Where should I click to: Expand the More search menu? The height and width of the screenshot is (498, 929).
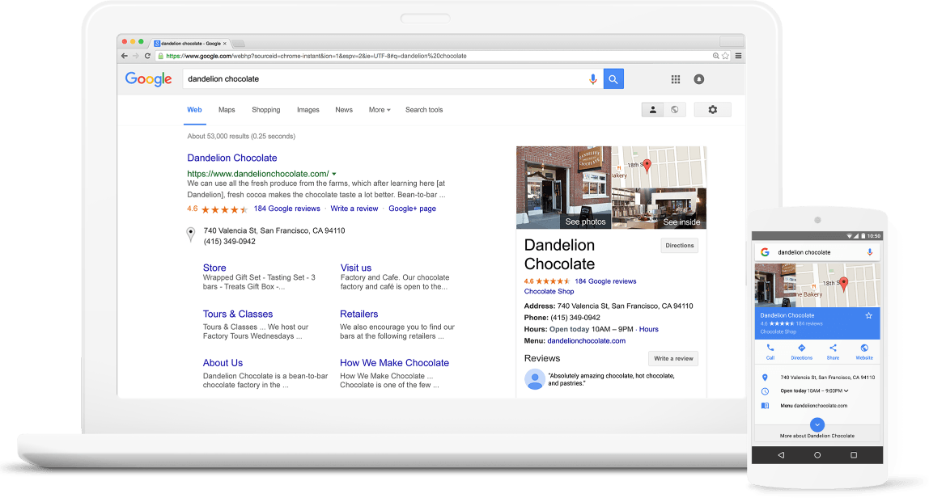pyautogui.click(x=380, y=110)
